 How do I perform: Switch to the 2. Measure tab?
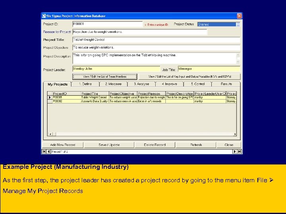[113, 84]
